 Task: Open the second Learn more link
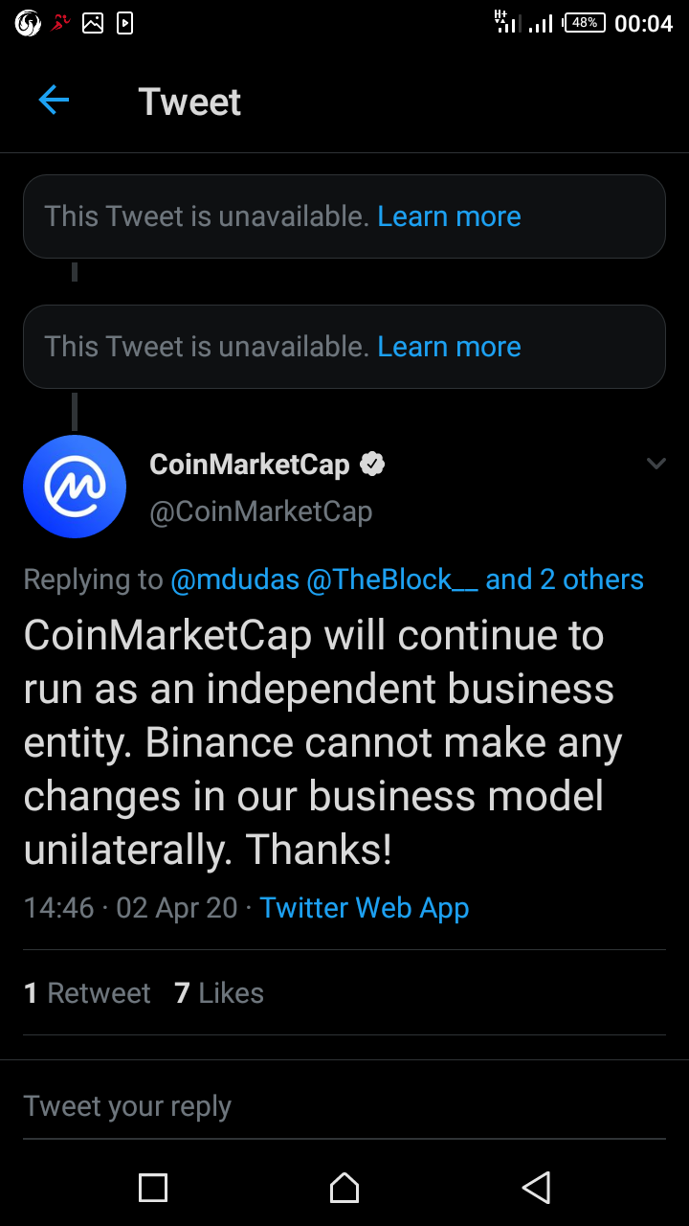pos(449,347)
